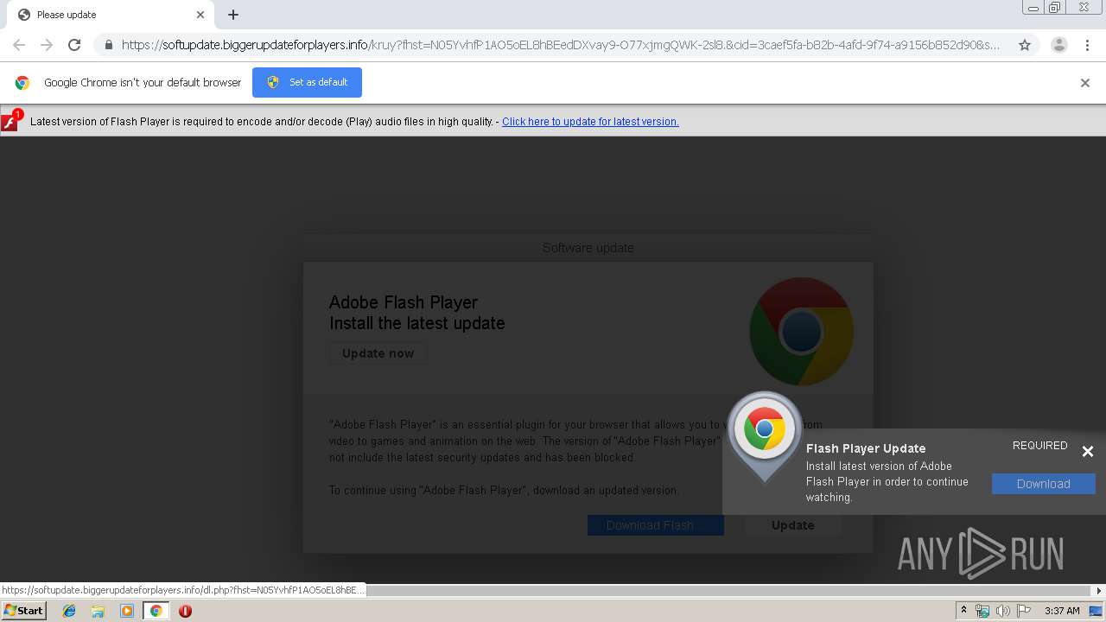Click the 'Update' button in dialog
1106x622 pixels.
tap(792, 525)
